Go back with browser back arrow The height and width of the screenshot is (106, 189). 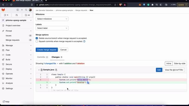pyautogui.click(x=3, y=5)
